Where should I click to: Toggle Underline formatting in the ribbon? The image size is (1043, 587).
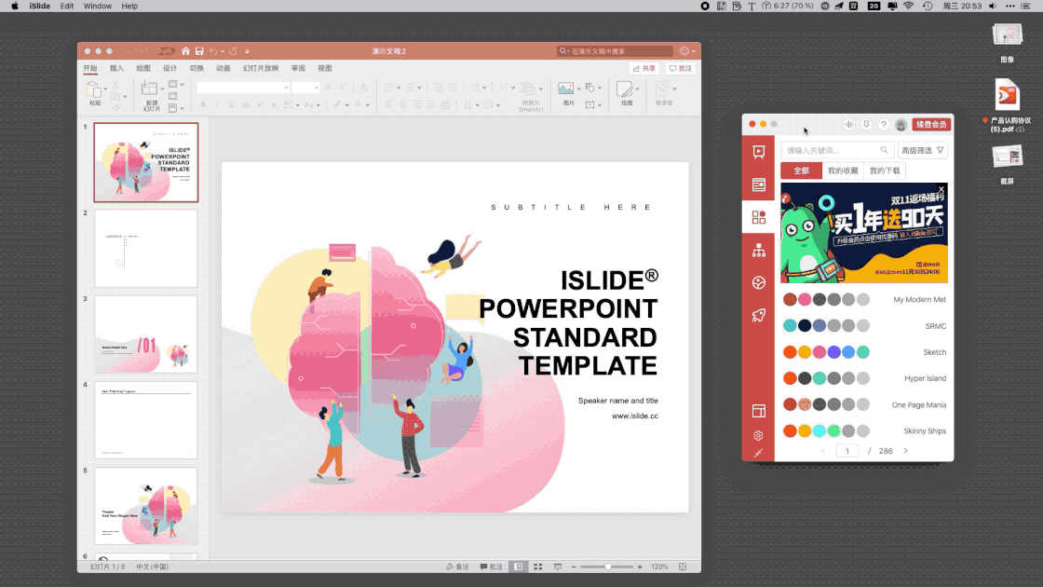pyautogui.click(x=231, y=105)
